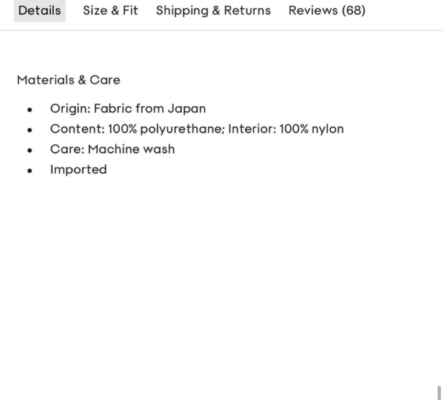This screenshot has height=400, width=444.
Task: Click the Interior: 100% nylon text
Action: tap(286, 129)
